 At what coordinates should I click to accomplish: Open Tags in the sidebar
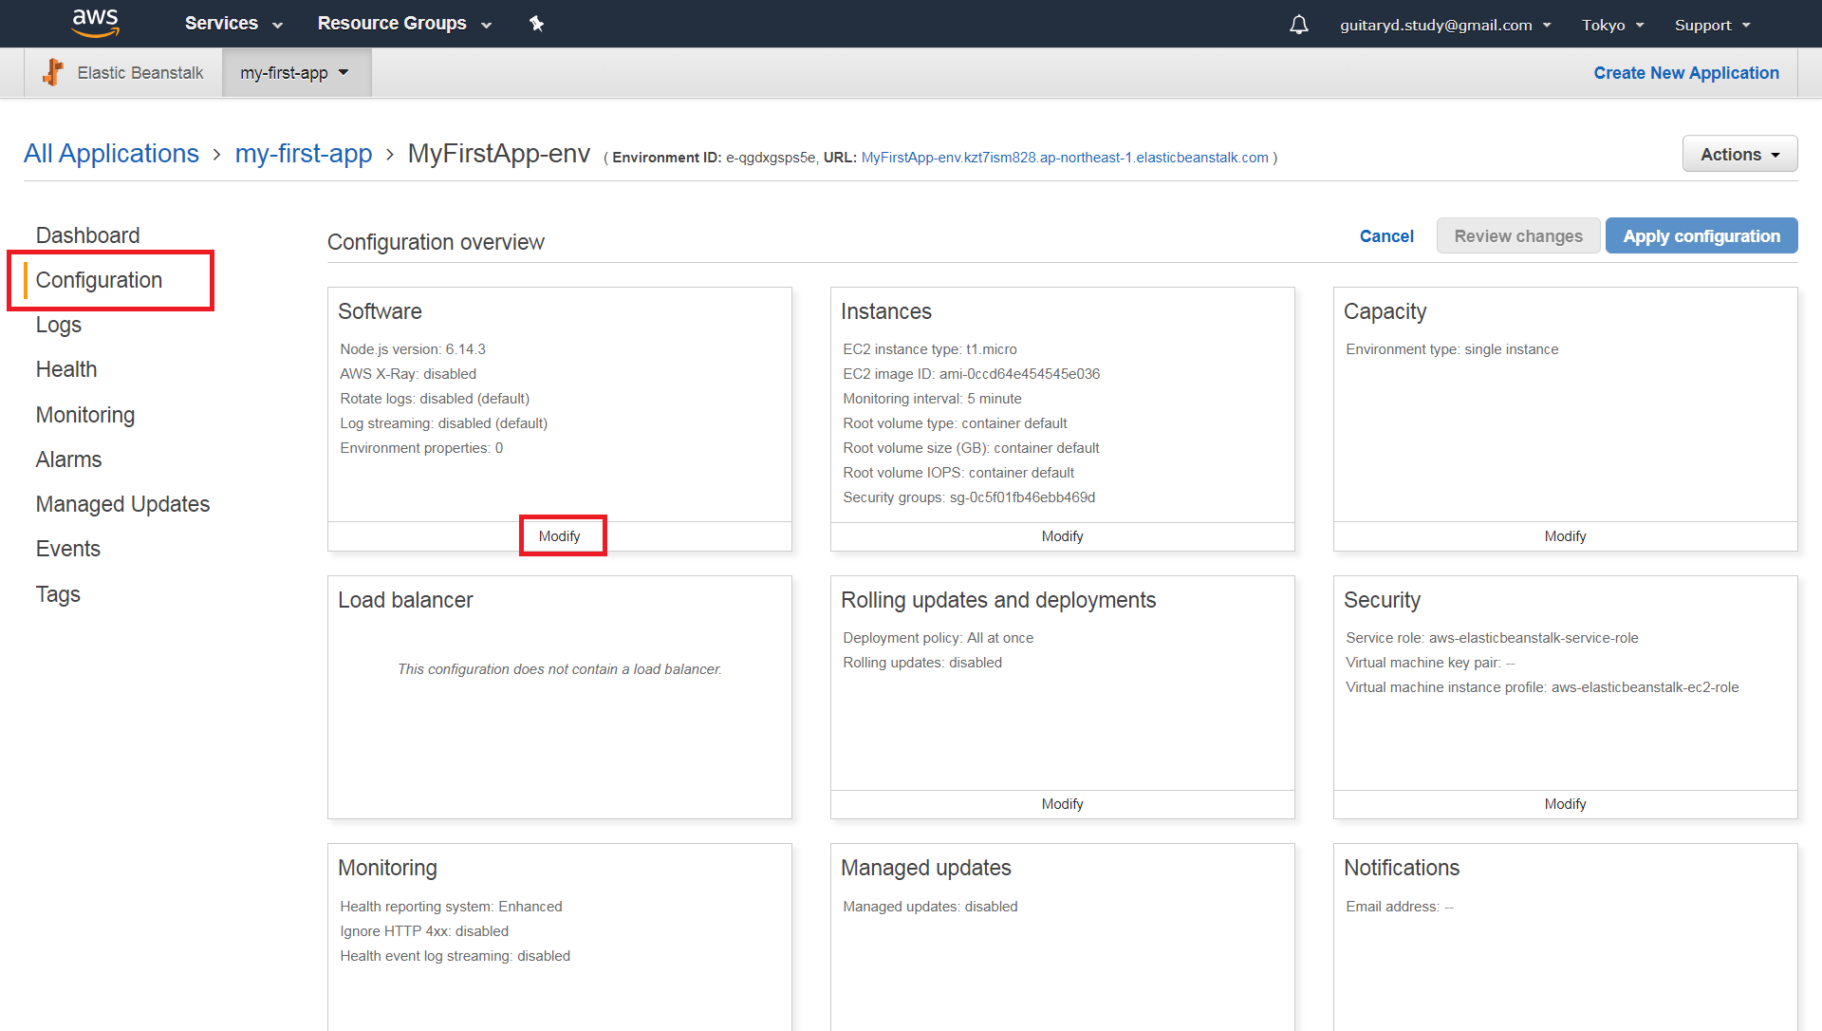(x=58, y=594)
